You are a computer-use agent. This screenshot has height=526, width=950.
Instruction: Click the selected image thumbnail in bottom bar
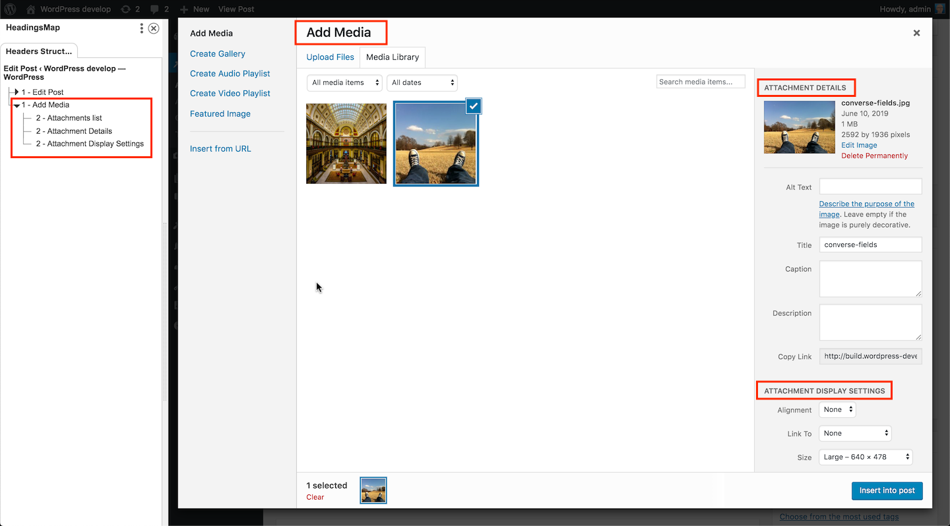[373, 490]
